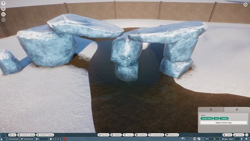Click the date 30 Jan, Year 1
The width and height of the screenshot is (250, 141).
[228, 139]
